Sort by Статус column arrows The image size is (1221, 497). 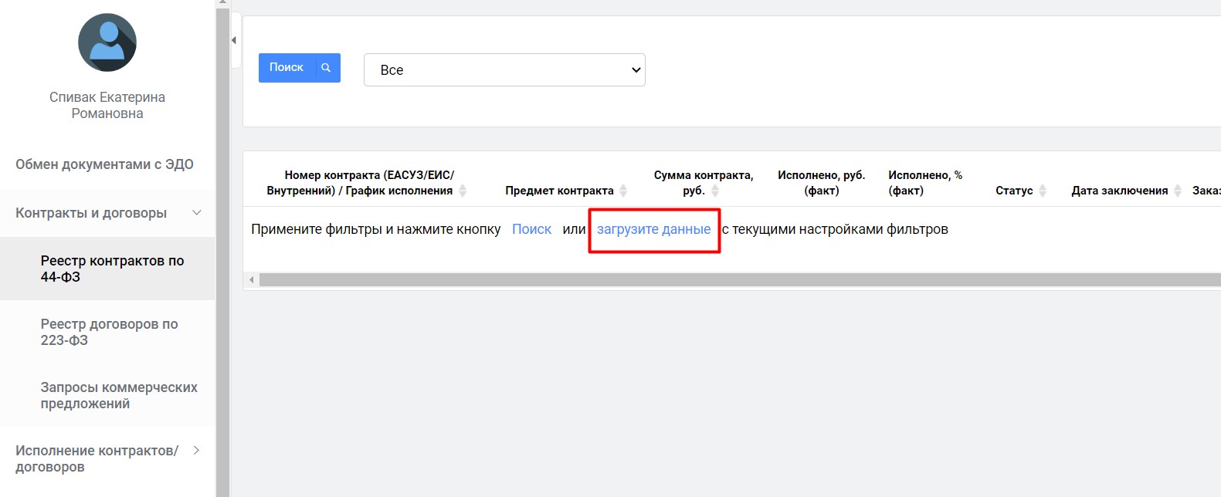tap(1043, 191)
